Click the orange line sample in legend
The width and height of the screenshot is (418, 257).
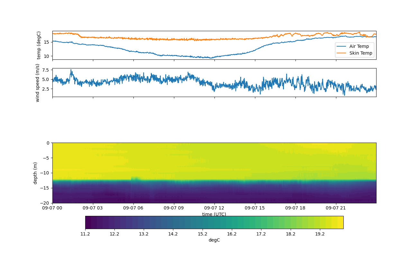341,53
